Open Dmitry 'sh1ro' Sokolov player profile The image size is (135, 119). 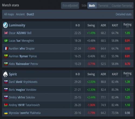point(22,97)
